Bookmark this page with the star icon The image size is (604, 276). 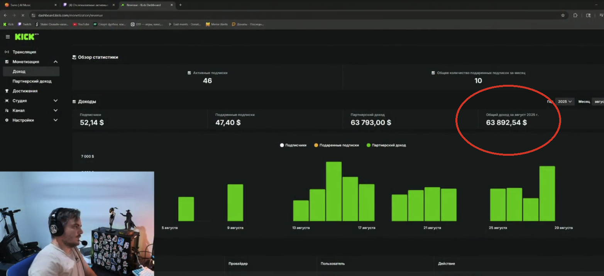click(563, 15)
